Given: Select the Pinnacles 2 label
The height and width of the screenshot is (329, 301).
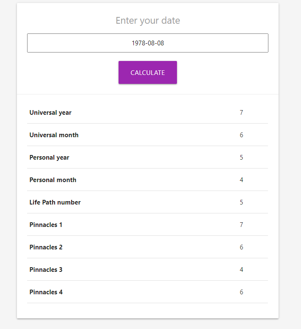Looking at the screenshot, I should coord(46,247).
